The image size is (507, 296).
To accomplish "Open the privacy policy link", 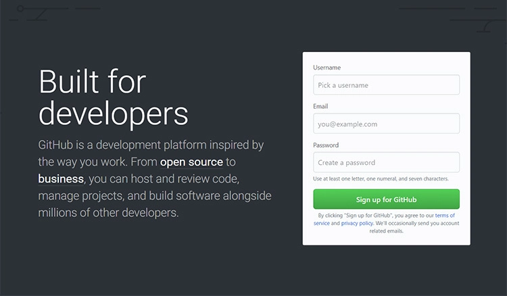I will pyautogui.click(x=357, y=223).
